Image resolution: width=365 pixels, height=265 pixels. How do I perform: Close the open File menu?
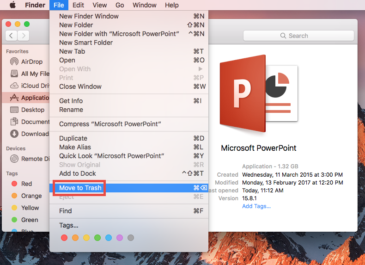click(59, 5)
